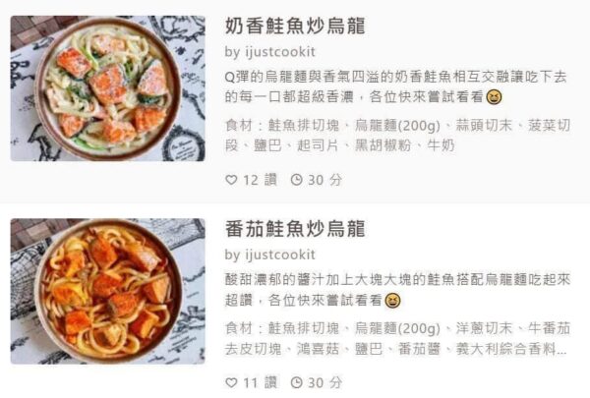This screenshot has height=398, width=590.
Task: Like the 奶香鮭魚炒烏龍 recipe with heart icon
Action: 231,180
